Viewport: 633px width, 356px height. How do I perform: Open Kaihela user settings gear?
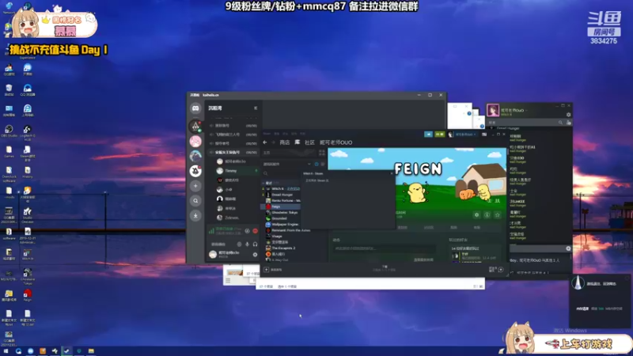(255, 255)
